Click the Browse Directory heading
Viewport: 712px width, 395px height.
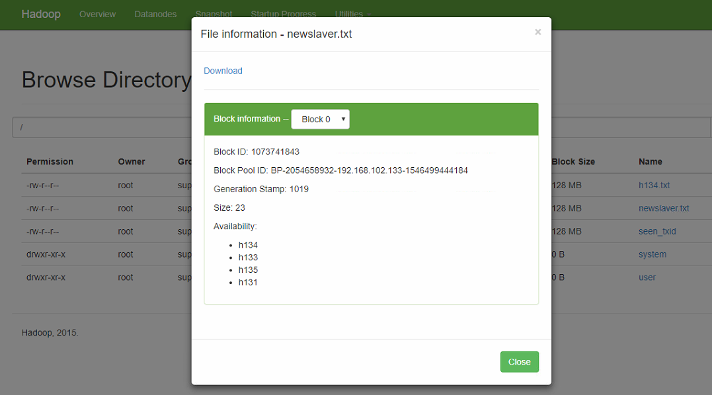coord(106,81)
